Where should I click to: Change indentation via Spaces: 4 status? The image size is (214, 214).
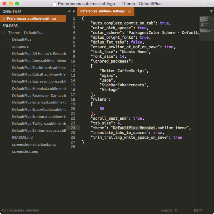pos(168,210)
